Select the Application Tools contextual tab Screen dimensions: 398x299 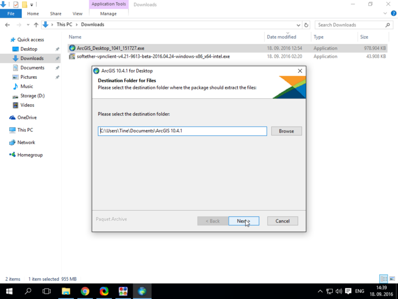pyautogui.click(x=109, y=4)
